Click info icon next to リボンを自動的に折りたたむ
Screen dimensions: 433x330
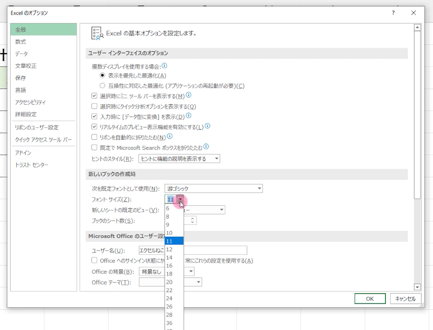(x=170, y=136)
